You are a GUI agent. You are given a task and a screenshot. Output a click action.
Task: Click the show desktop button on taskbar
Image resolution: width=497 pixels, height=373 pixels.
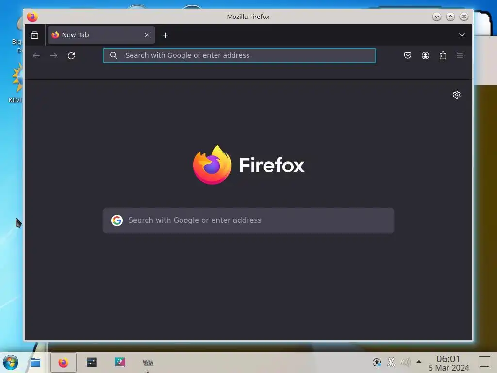tap(484, 362)
